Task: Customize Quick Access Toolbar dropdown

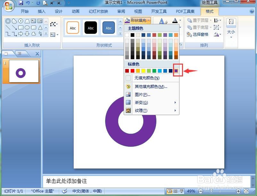Action: point(69,3)
